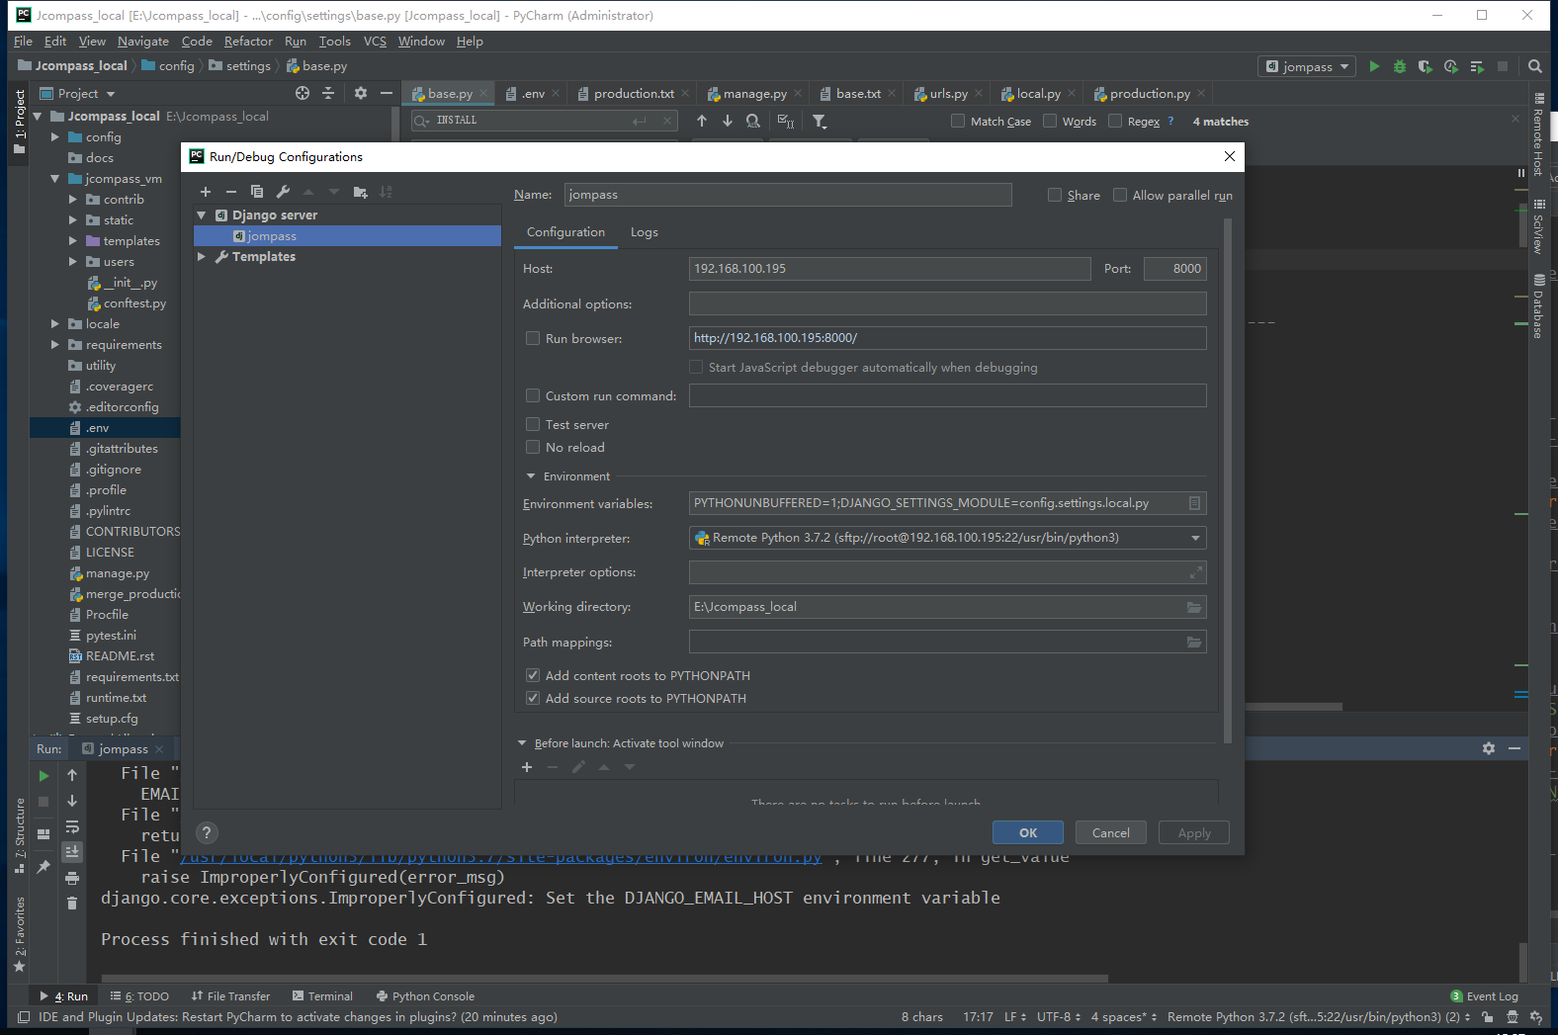Open Terminal tool window tab
The image size is (1558, 1035).
click(322, 996)
